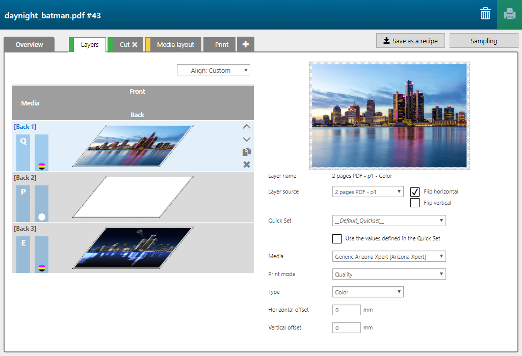Select the Back 1 skyline layer thumbnail
The image size is (522, 356).
pos(133,146)
